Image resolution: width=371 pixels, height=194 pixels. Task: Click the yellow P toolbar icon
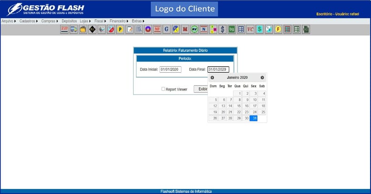120,30
